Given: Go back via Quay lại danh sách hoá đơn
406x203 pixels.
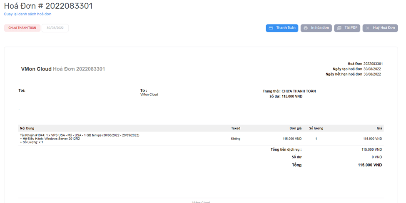Looking at the screenshot, I should click(27, 14).
